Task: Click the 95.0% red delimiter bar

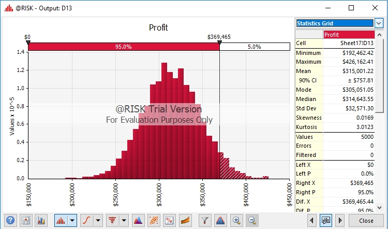Action: [x=123, y=47]
